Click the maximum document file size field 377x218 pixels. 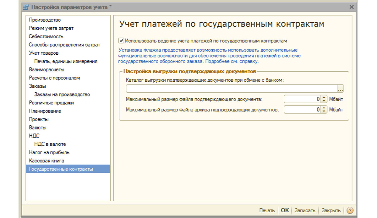pos(303,99)
